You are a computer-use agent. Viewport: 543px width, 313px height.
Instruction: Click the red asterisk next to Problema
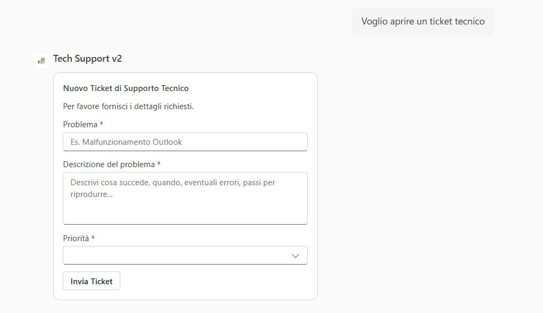coord(101,124)
